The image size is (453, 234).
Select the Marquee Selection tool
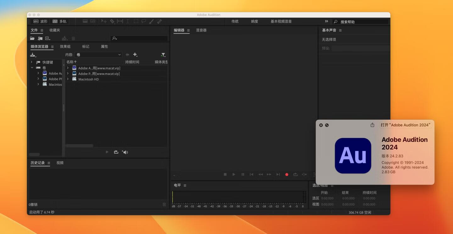click(x=136, y=21)
